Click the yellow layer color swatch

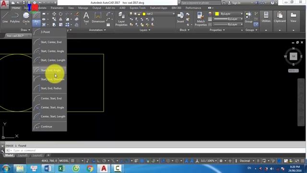[x=144, y=14]
